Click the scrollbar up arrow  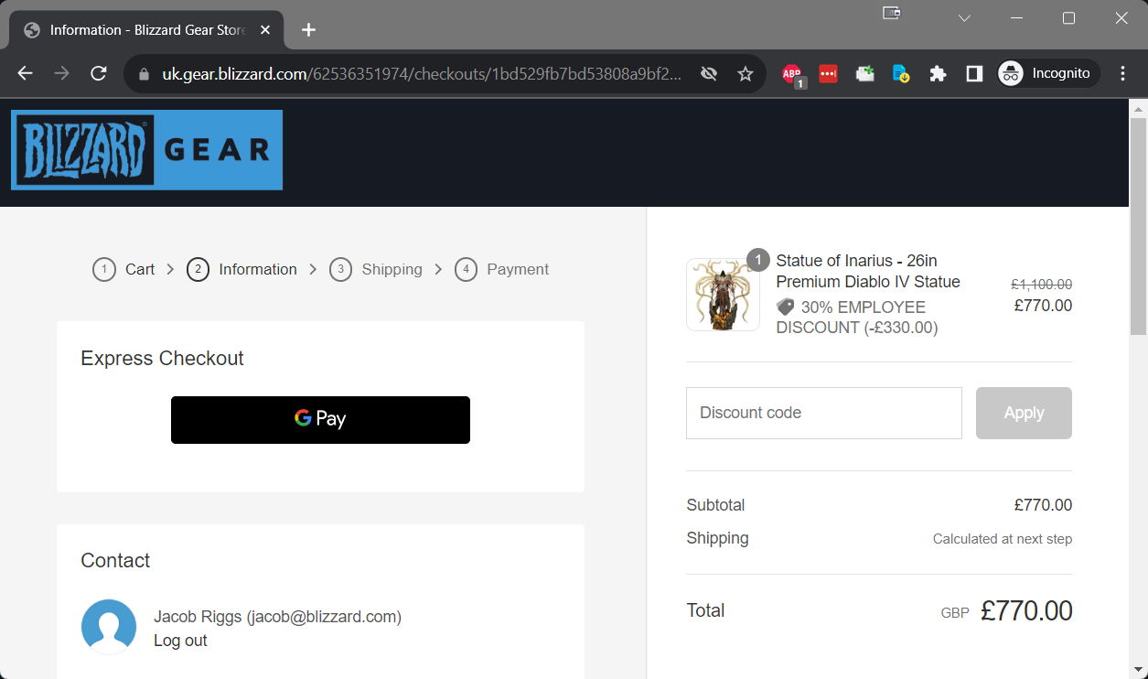pos(1138,109)
